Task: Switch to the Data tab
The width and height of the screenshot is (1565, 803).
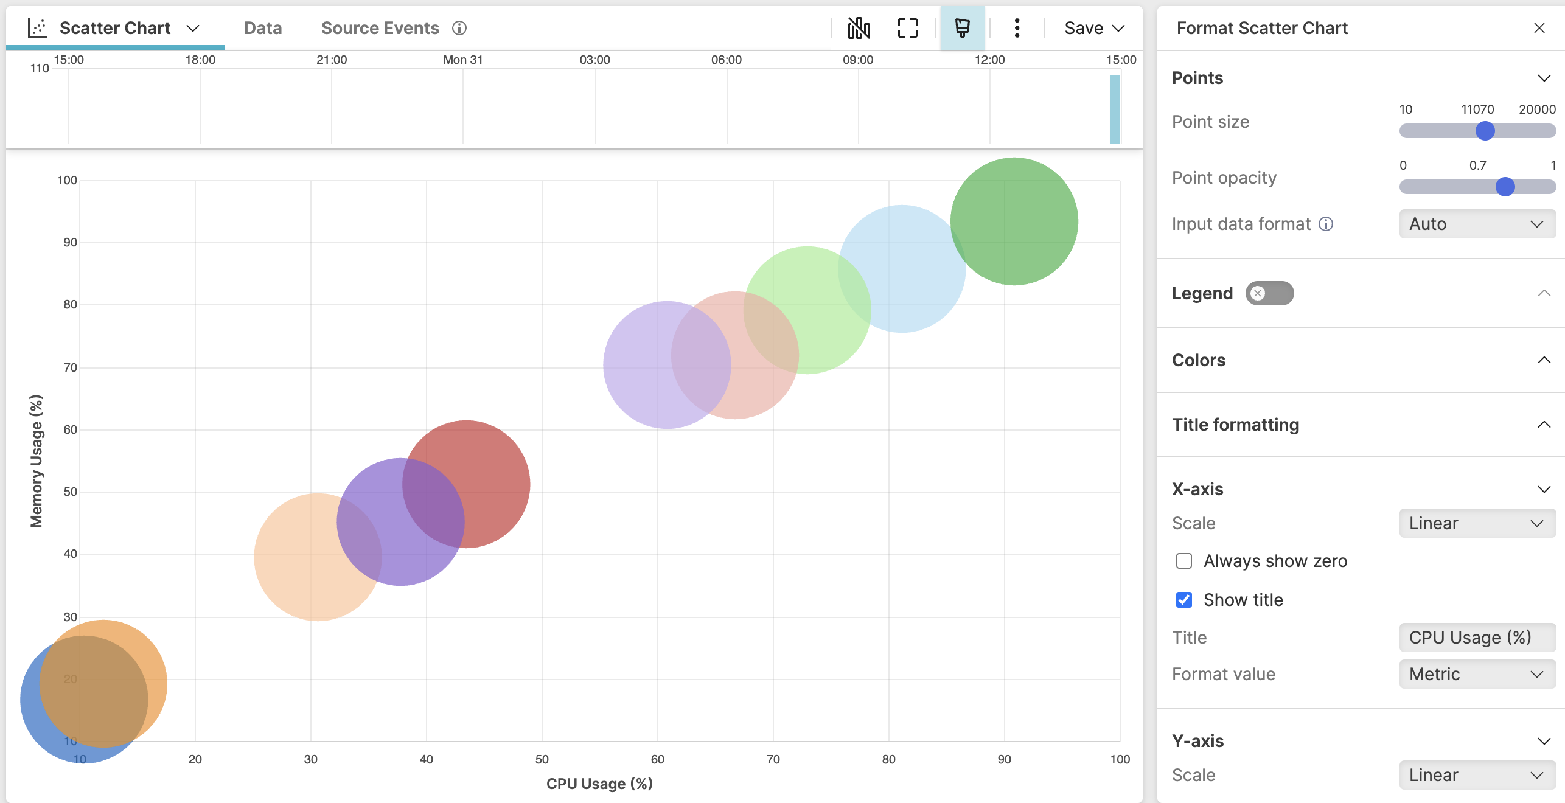Action: [263, 28]
